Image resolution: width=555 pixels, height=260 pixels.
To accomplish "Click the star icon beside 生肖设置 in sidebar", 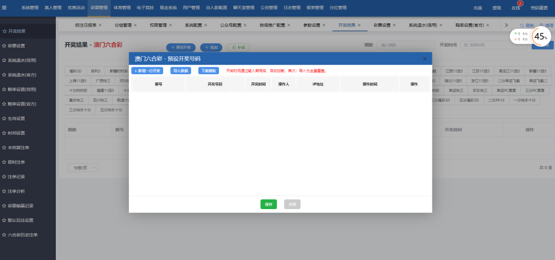I will [x=5, y=119].
